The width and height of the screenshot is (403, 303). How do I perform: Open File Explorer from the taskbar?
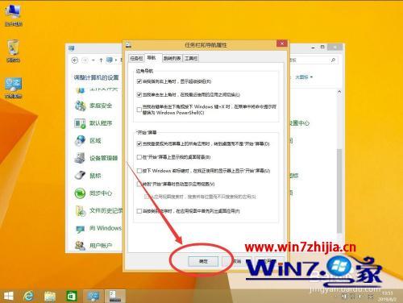pos(50,296)
